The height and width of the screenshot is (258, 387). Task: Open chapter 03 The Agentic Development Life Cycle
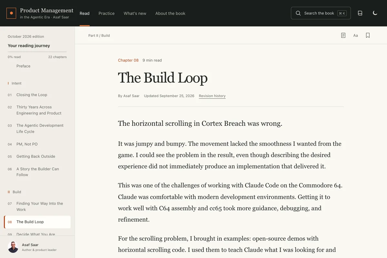coord(37,128)
